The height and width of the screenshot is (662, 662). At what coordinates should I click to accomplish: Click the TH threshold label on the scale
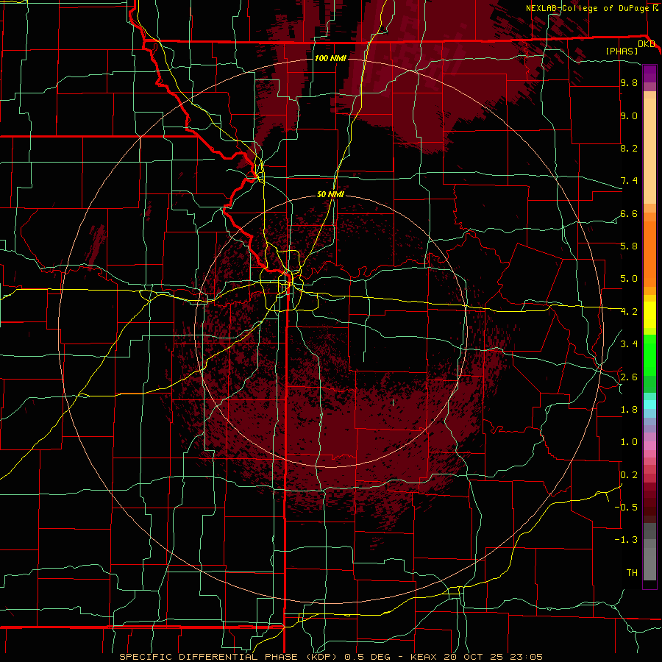point(632,572)
